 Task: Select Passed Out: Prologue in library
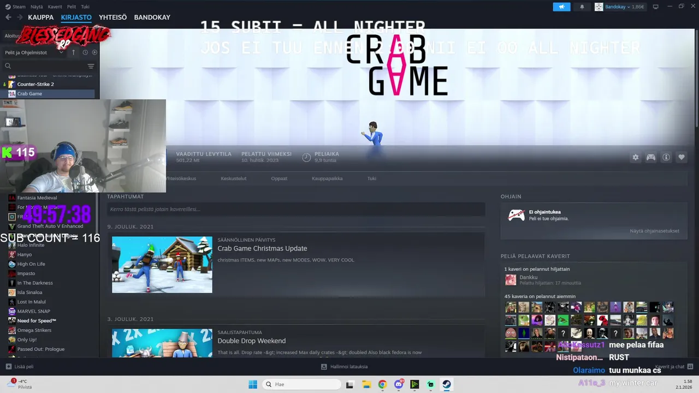[x=40, y=349]
